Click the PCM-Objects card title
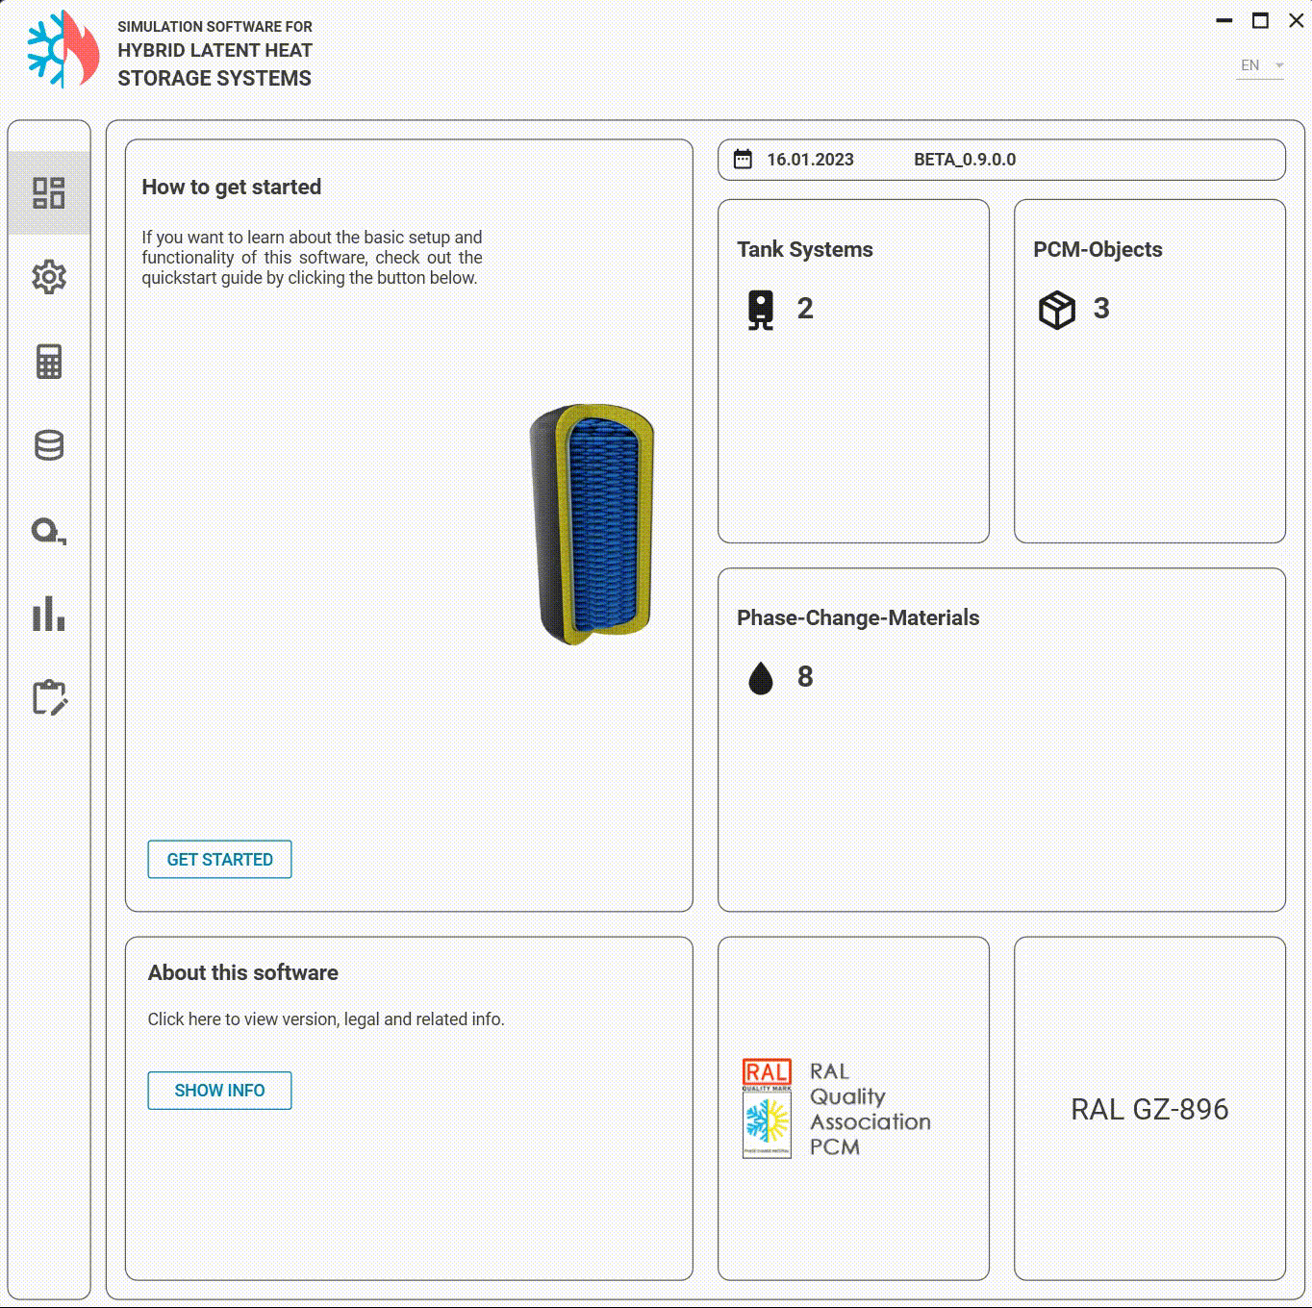Image resolution: width=1312 pixels, height=1308 pixels. coord(1098,249)
